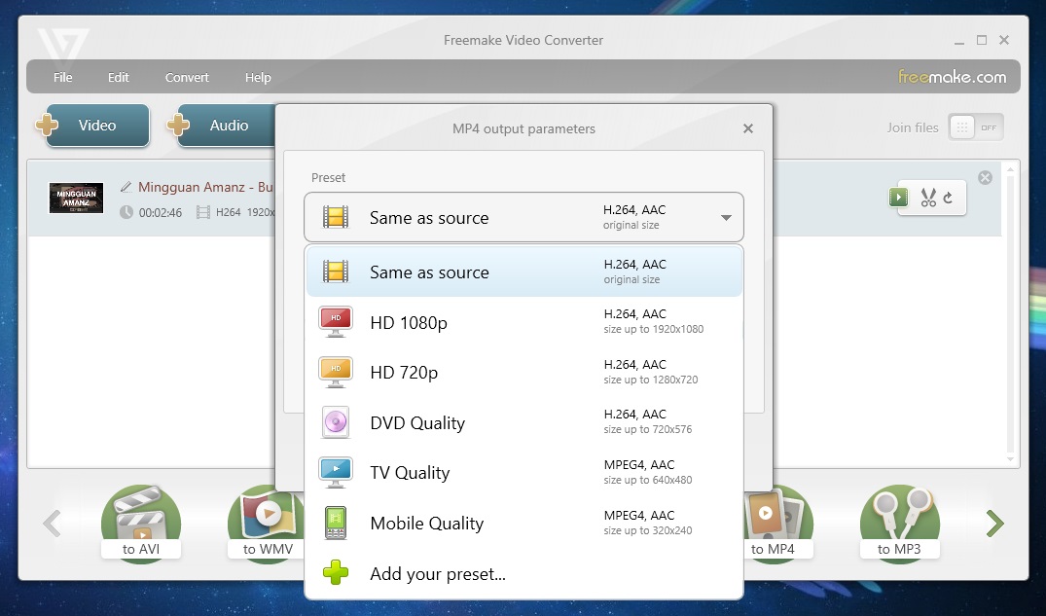Click the HD 1080p red monitor icon
The width and height of the screenshot is (1046, 616).
click(336, 322)
